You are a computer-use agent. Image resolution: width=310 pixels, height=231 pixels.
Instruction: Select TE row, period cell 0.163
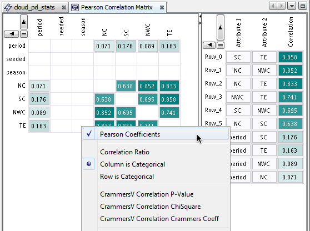coord(39,126)
